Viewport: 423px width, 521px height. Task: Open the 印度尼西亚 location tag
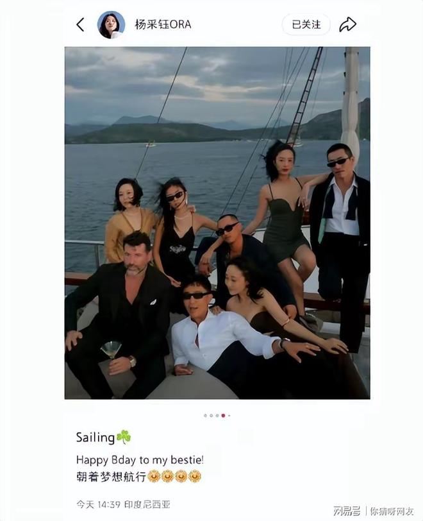click(147, 504)
